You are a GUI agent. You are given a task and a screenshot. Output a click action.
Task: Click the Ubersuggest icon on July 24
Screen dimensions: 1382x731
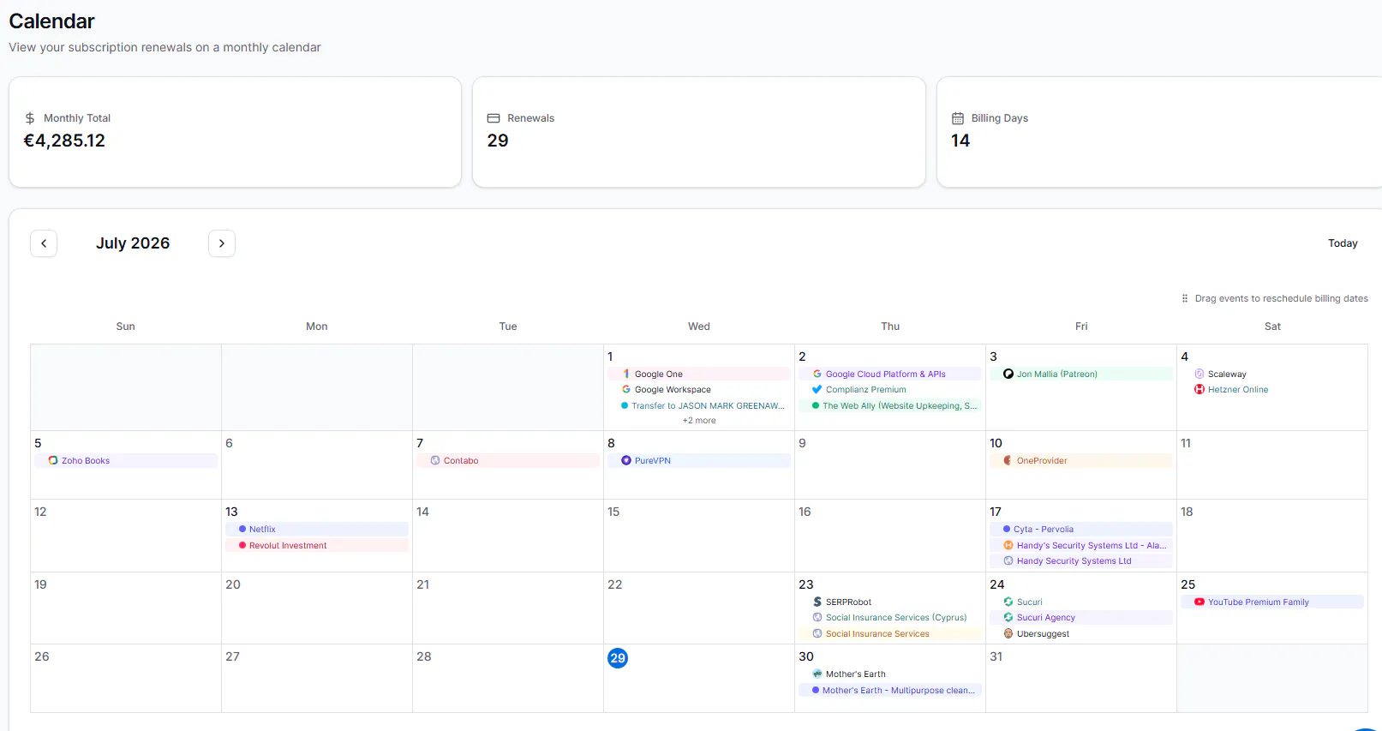coord(1008,633)
